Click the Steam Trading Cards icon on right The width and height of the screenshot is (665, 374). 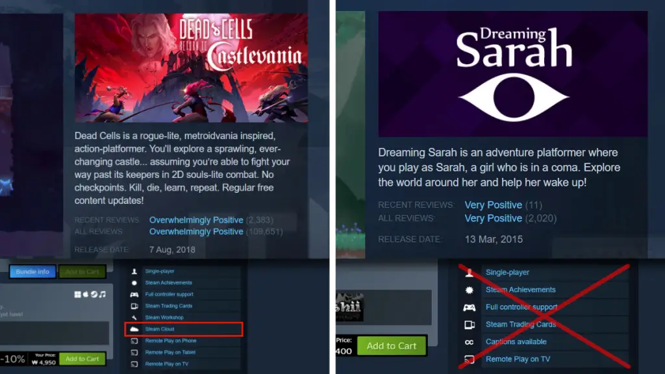(x=469, y=325)
